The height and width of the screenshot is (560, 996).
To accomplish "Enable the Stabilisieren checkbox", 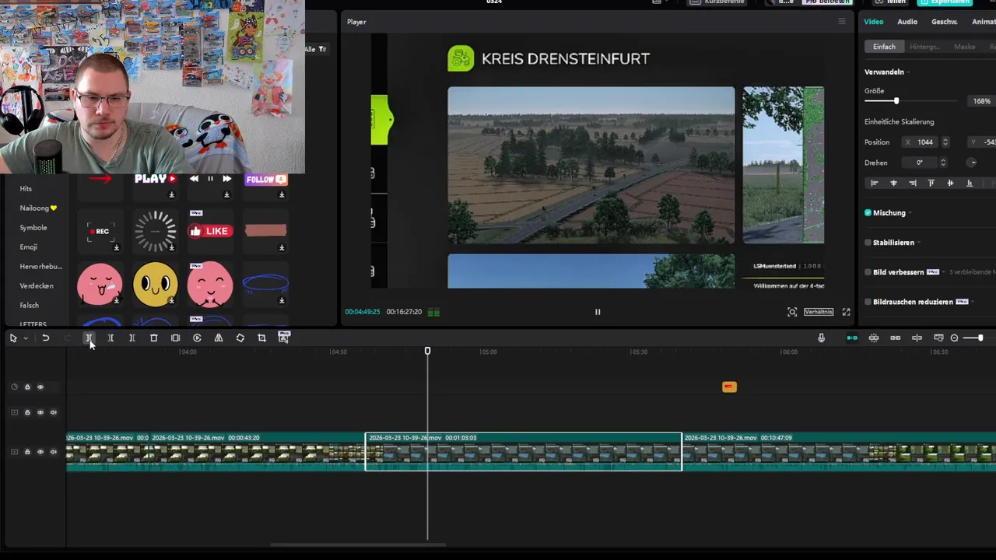I will tap(868, 243).
